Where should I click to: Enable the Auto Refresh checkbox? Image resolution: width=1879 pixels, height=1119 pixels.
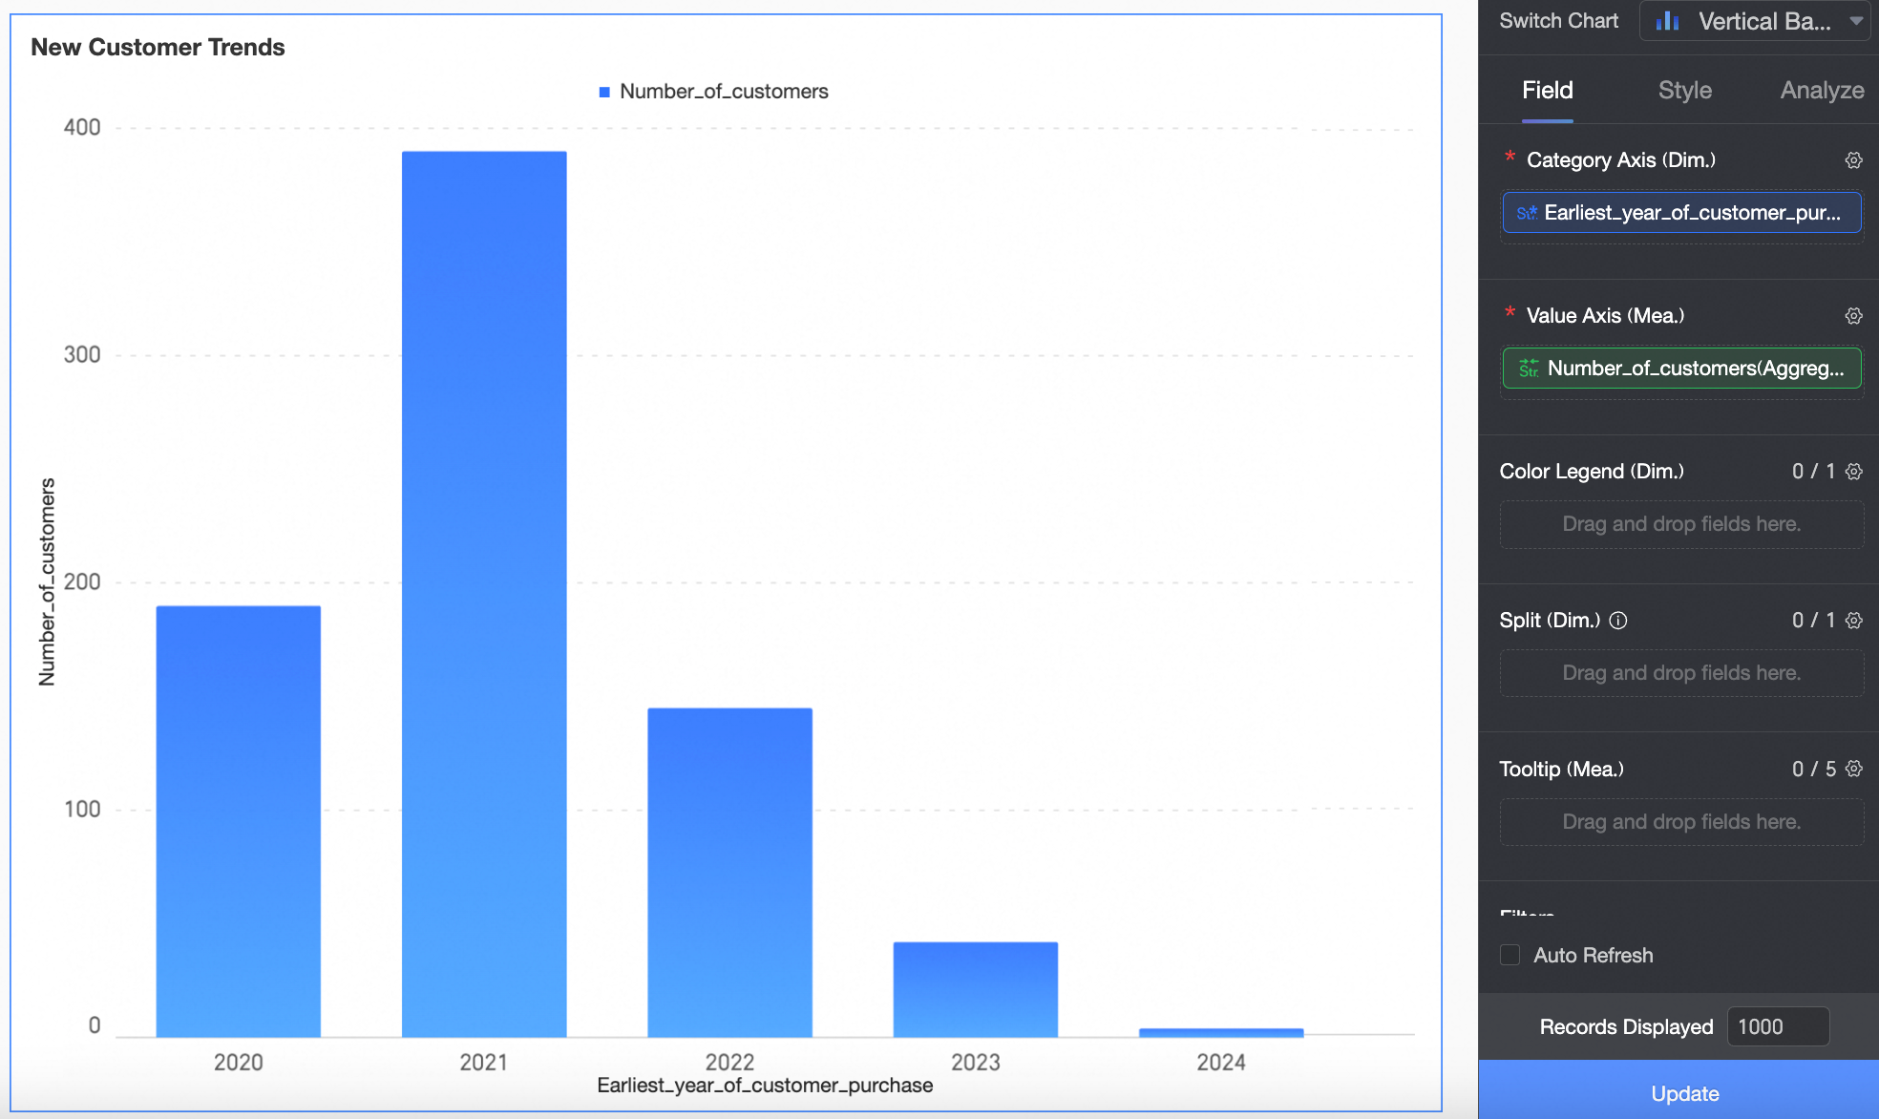click(1510, 955)
